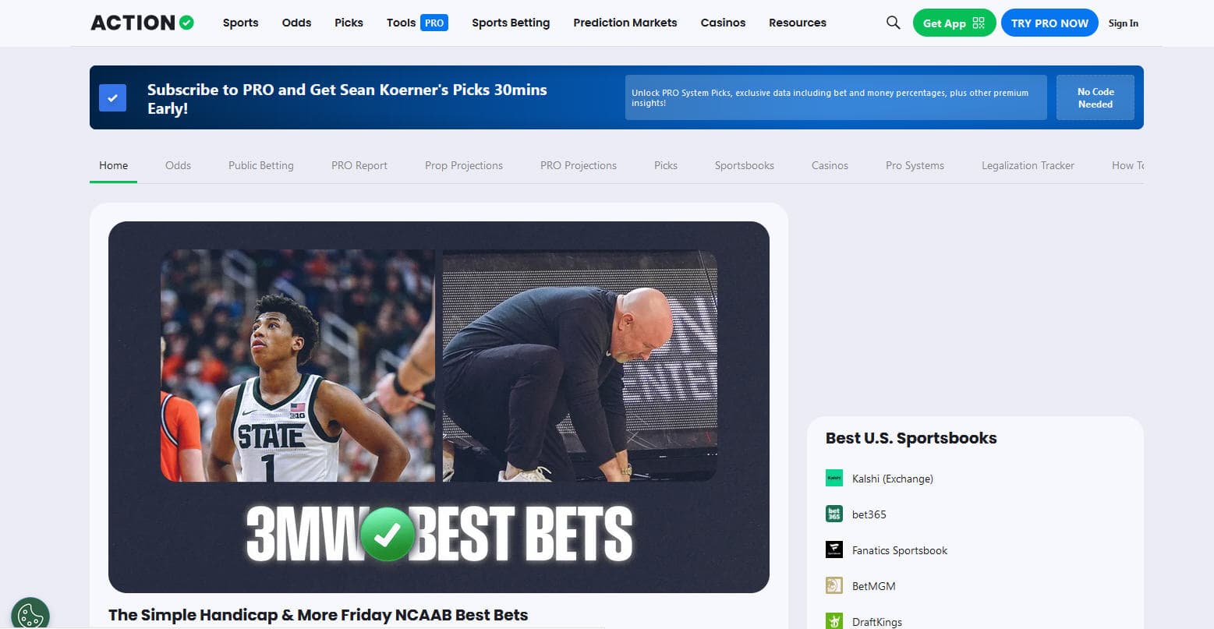
Task: Click the Fanatics Sportsbook logo
Action: click(x=834, y=549)
